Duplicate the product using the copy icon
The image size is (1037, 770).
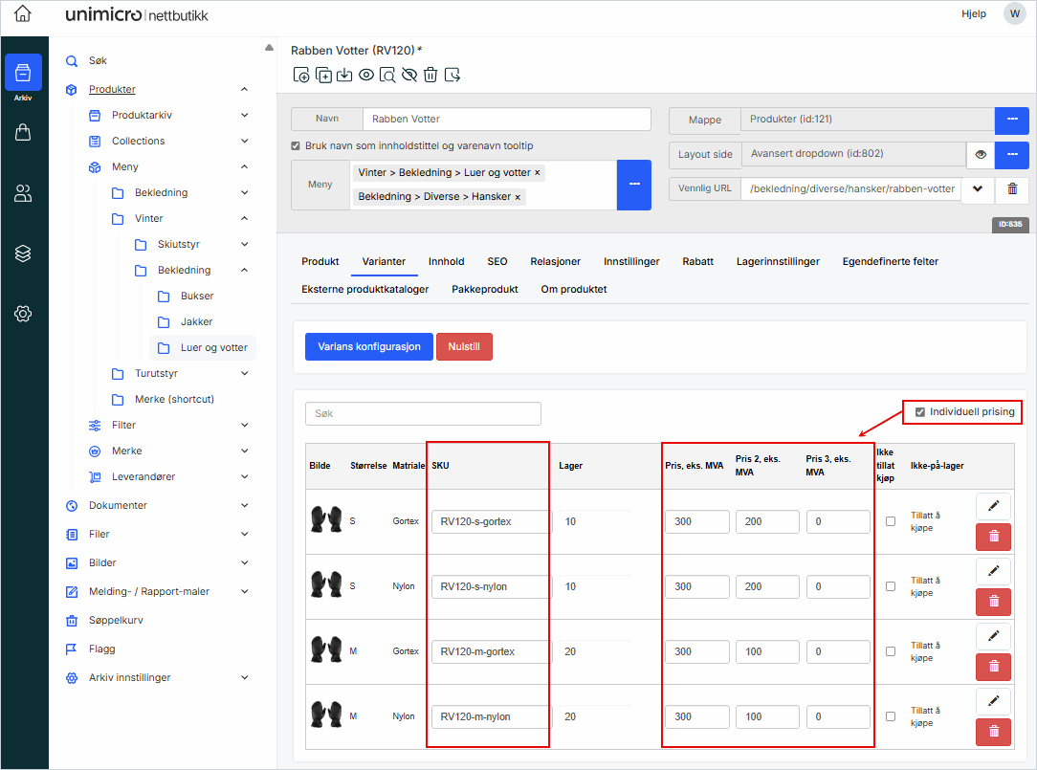324,75
